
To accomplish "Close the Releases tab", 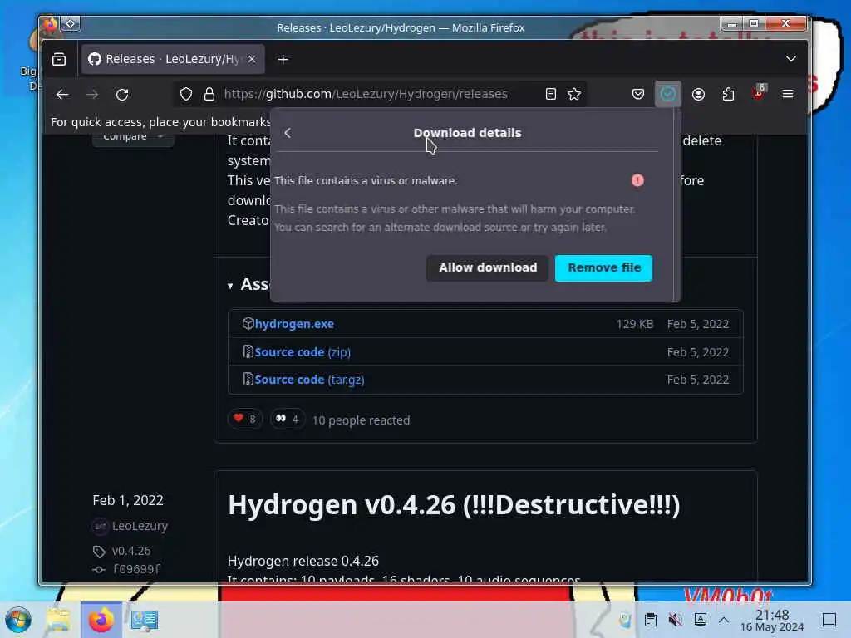I will (251, 59).
